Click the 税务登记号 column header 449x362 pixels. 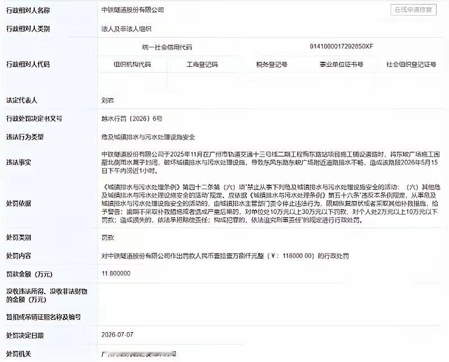point(272,65)
